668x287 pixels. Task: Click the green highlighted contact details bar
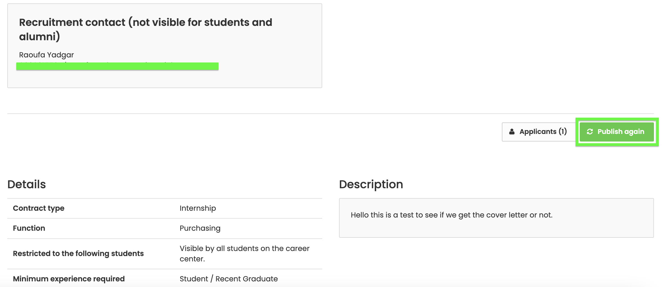tap(117, 66)
